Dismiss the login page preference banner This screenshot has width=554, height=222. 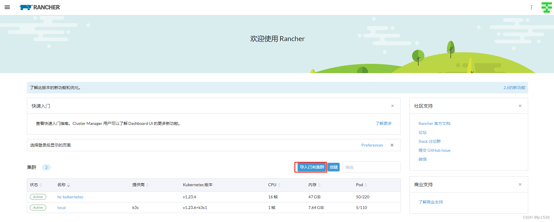392,145
